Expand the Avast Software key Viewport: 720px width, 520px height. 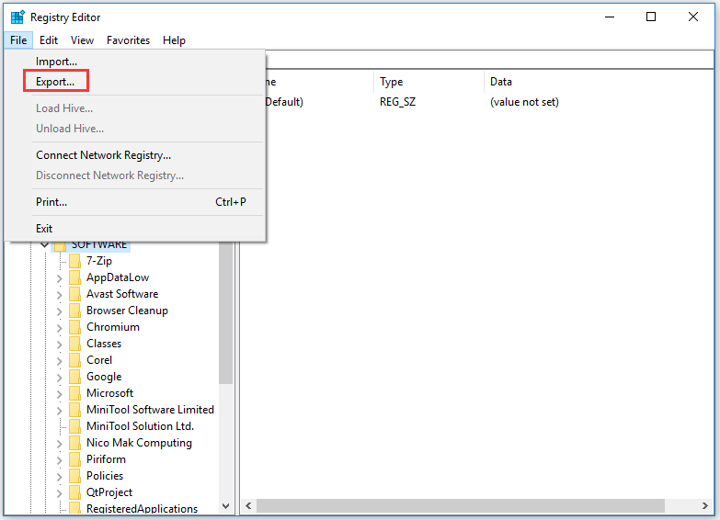tap(59, 295)
